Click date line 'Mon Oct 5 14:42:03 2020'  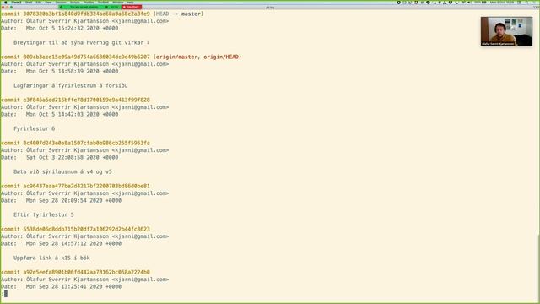click(62, 115)
